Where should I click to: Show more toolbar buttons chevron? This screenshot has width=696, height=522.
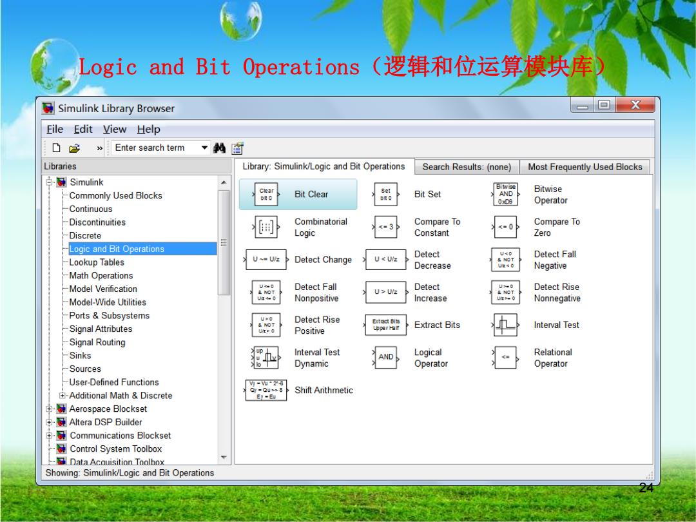coord(99,148)
